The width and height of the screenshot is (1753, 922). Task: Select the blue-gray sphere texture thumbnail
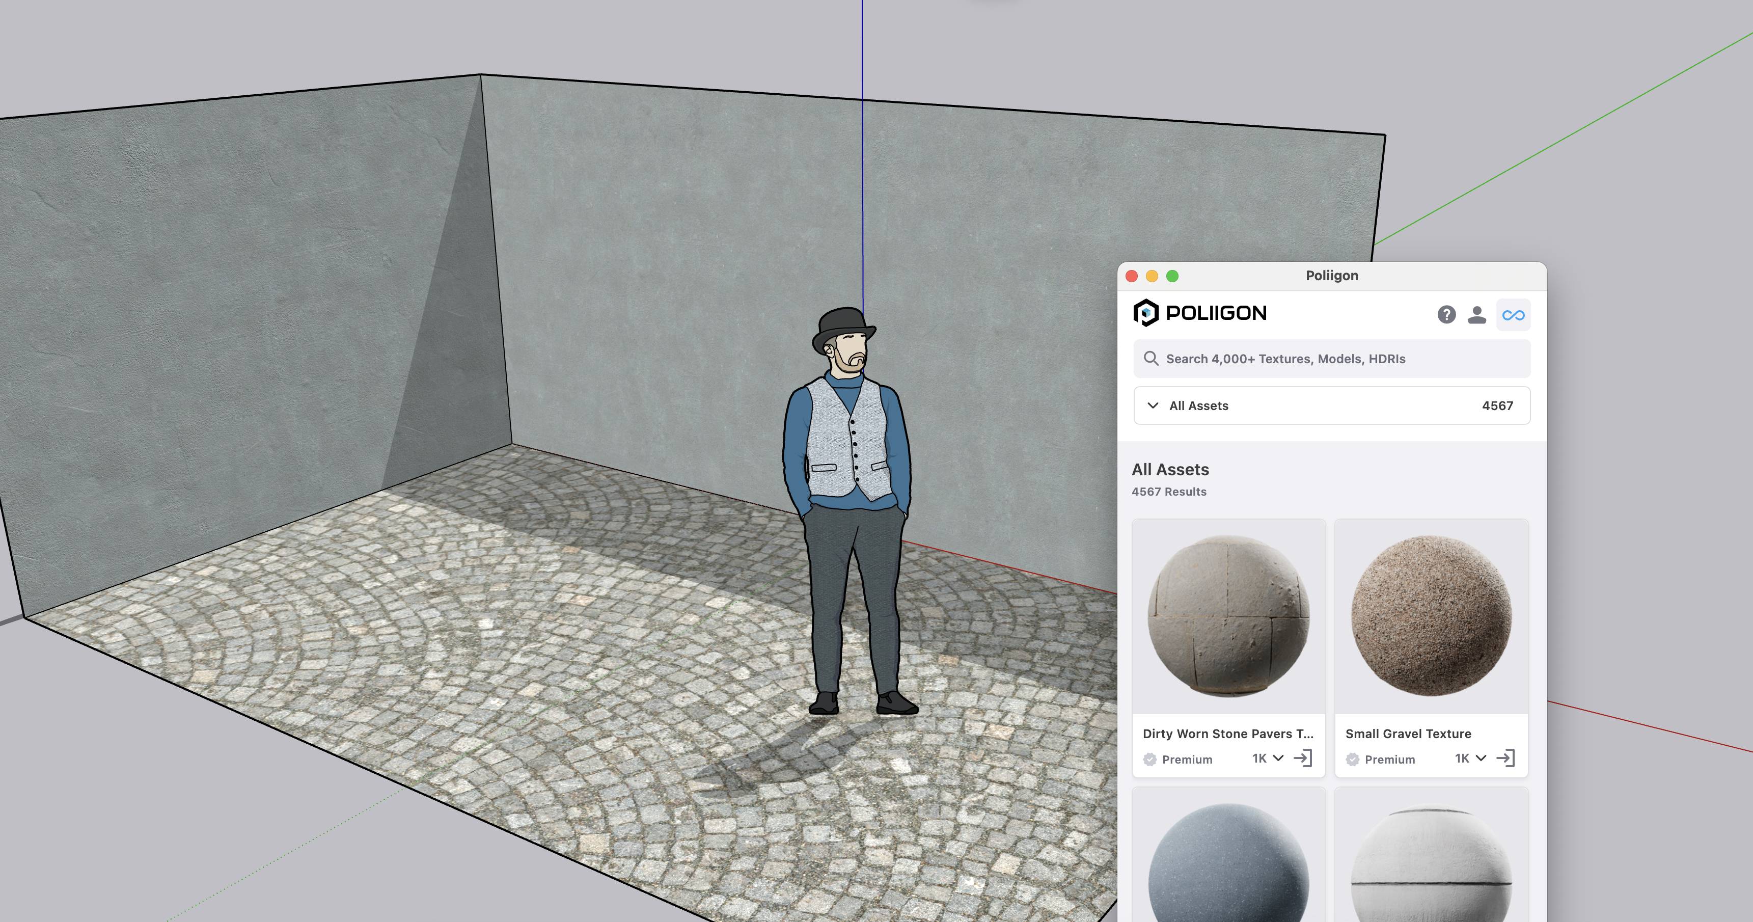(x=1228, y=855)
